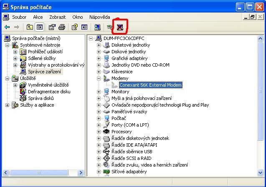This screenshot has height=187, width=266.
Task: Minimize the inner MDI window
Action: coord(246,17)
